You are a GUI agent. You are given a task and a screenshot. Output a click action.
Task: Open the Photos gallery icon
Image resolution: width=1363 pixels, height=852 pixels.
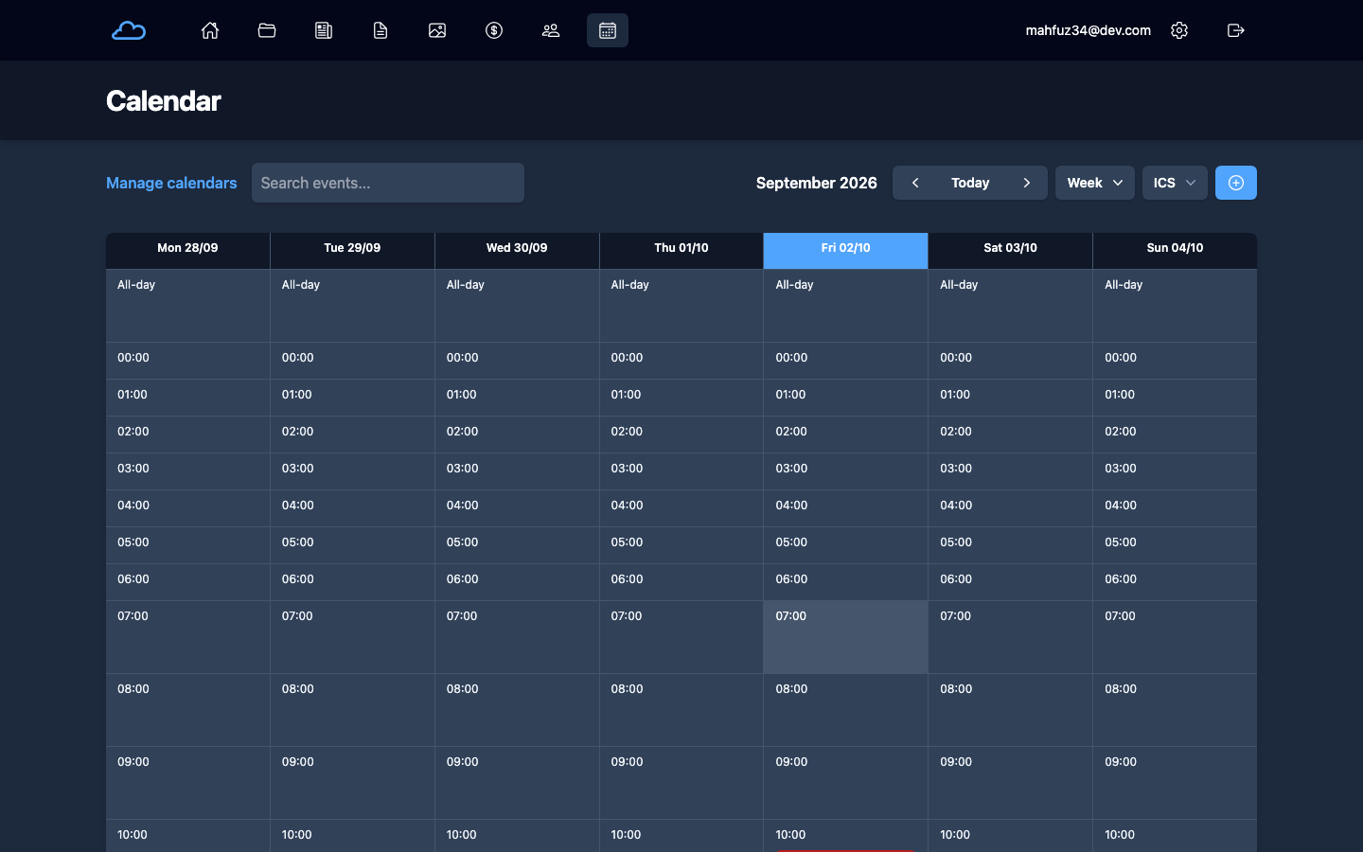click(437, 30)
